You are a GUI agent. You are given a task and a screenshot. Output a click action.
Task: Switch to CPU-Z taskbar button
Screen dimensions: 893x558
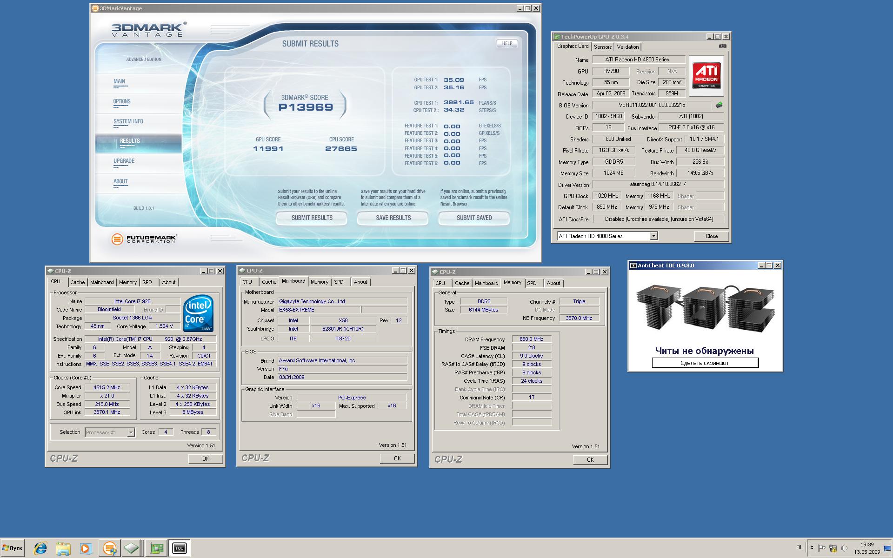tap(132, 548)
